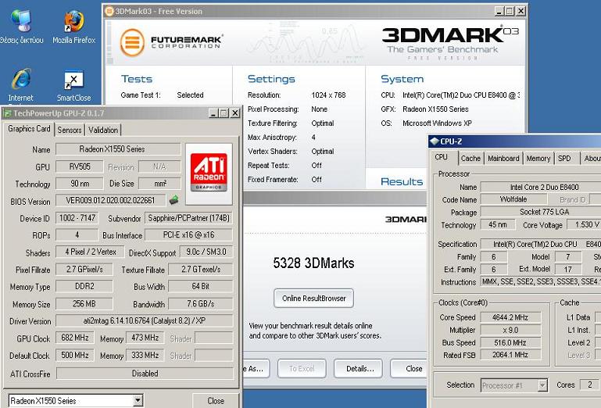Click the 5328 3DMarks score text
601x408 pixels.
313,263
